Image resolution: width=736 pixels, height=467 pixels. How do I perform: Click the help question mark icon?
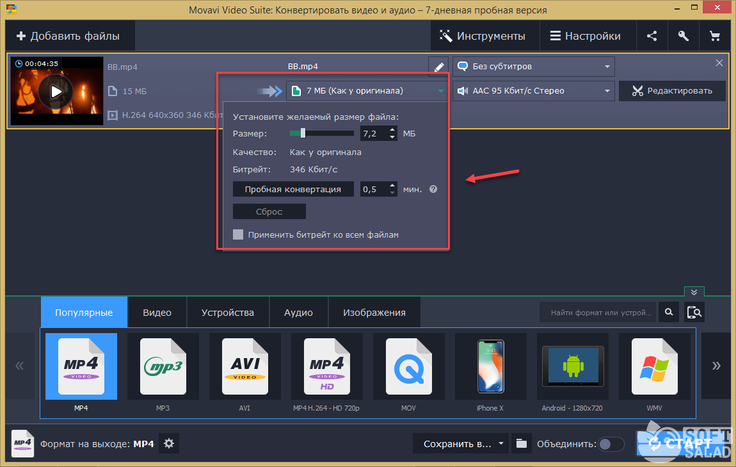tap(433, 189)
